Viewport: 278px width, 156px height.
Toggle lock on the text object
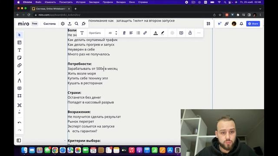click(190, 33)
